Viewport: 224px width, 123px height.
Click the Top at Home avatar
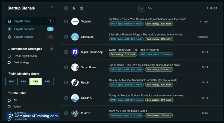point(75,67)
